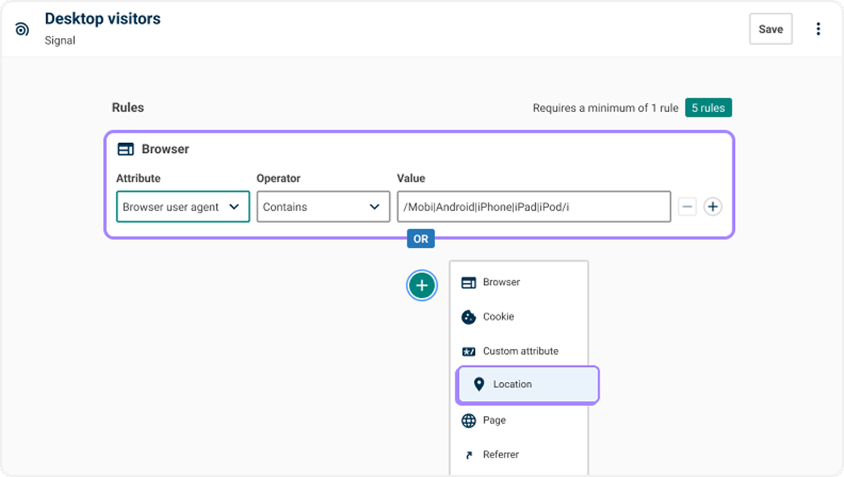Click into the Value text field
The image size is (844, 477).
(x=533, y=207)
